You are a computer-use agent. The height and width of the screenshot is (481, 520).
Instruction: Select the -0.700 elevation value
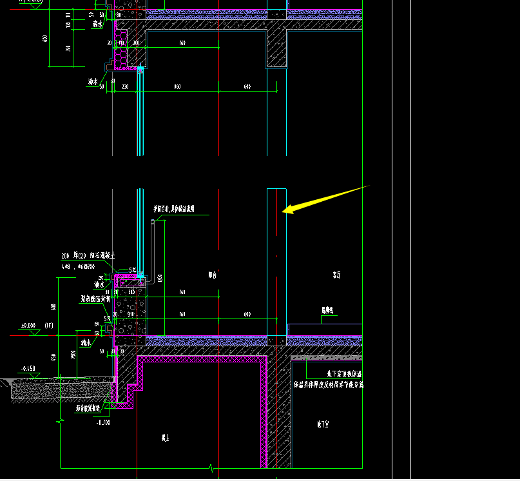click(x=103, y=422)
